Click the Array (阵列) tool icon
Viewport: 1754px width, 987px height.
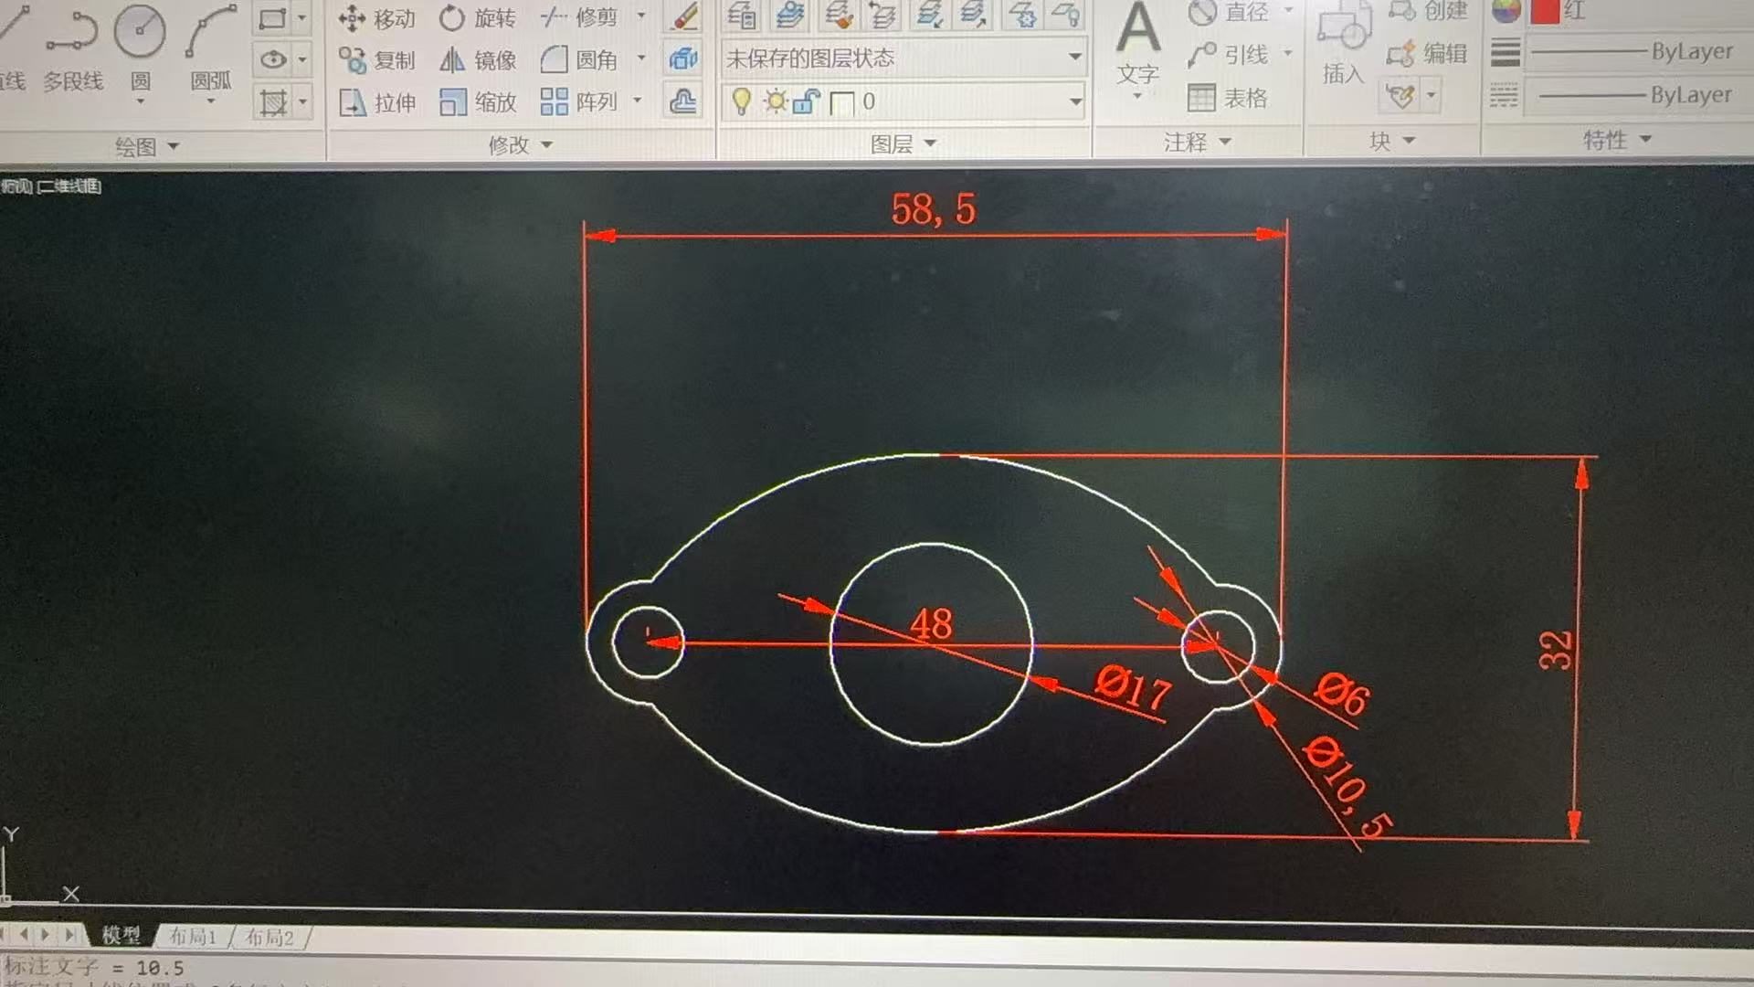click(x=554, y=101)
